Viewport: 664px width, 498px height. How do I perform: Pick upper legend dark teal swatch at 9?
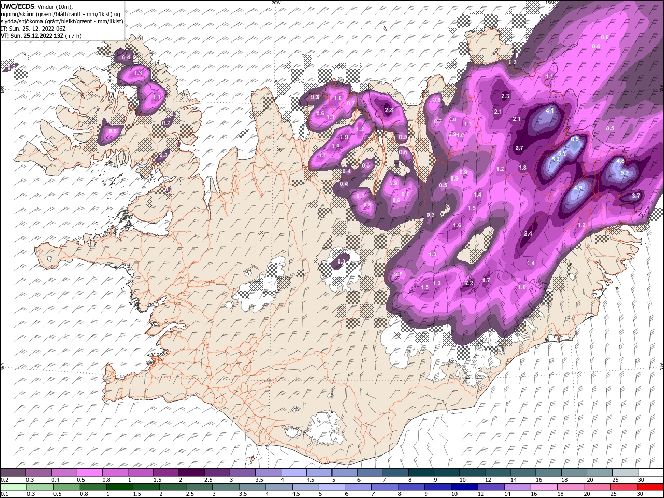click(x=446, y=473)
